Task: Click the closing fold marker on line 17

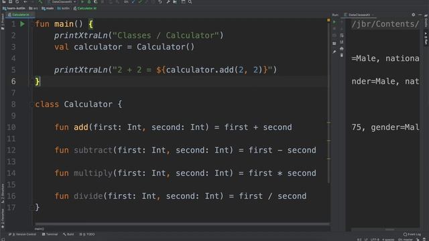Action: click(32, 208)
